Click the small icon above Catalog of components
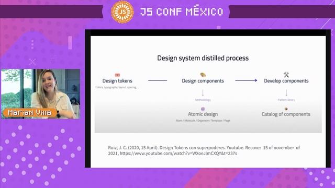This screenshot has width=335, height=188. pyautogui.click(x=286, y=109)
